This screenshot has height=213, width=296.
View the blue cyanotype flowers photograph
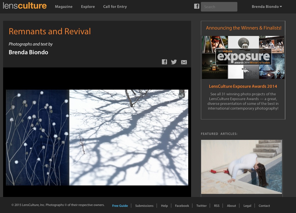[38, 137]
